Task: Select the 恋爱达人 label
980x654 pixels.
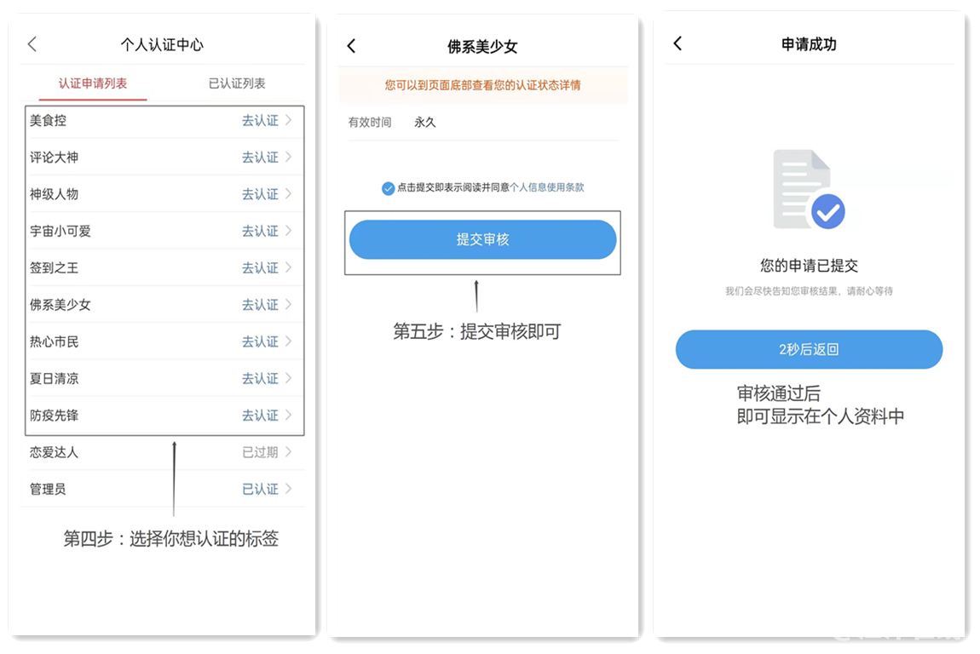Action: tap(55, 452)
